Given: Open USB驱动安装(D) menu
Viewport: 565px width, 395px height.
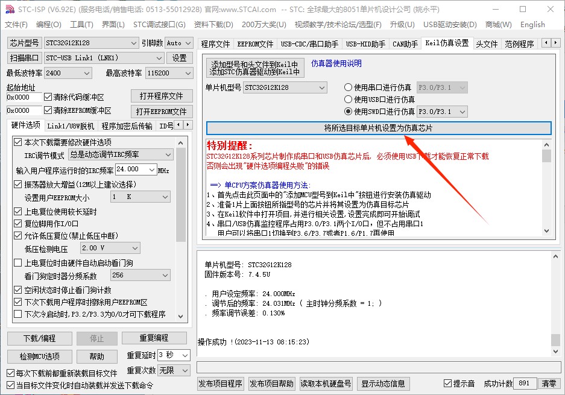Looking at the screenshot, I should click(450, 25).
